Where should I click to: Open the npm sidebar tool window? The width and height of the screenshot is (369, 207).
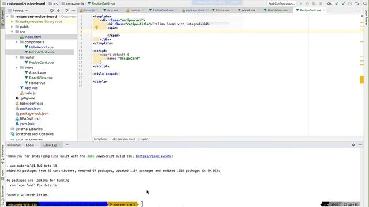2,175
